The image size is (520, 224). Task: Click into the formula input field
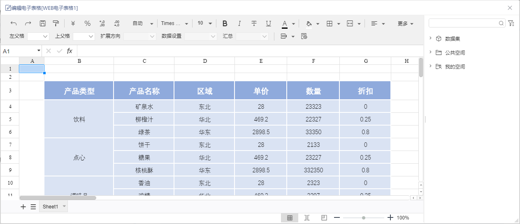point(250,51)
